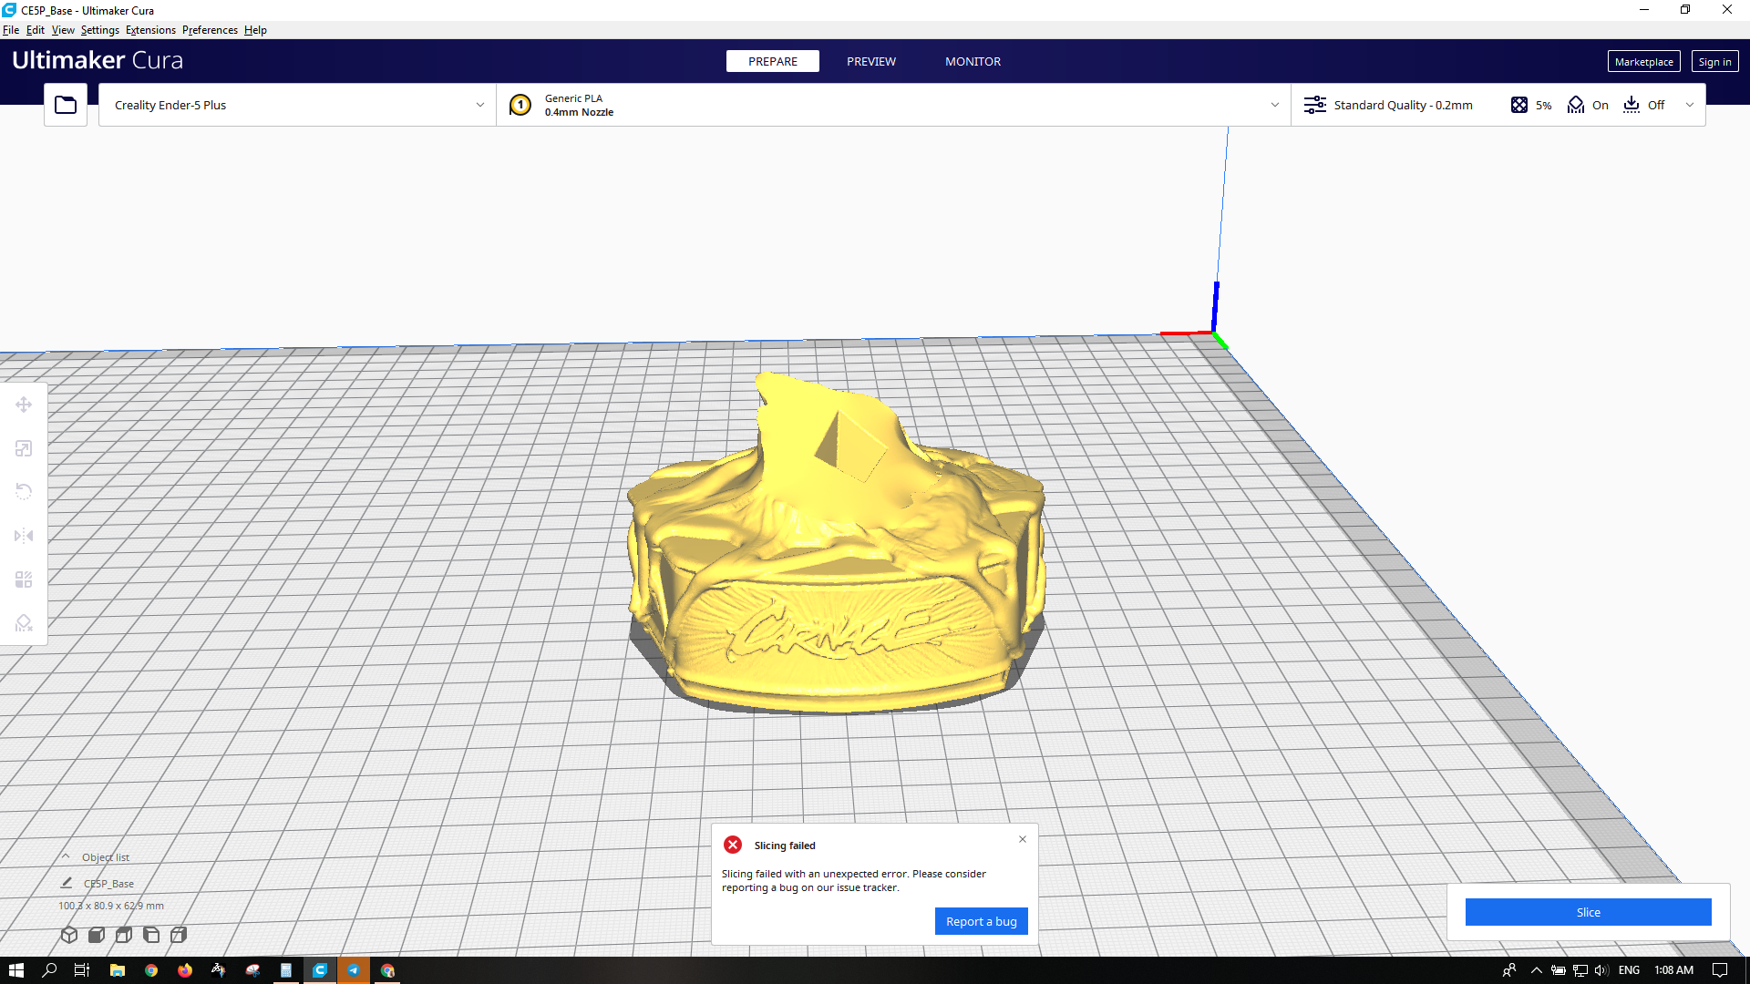Switch to front view cube icon

coord(97,935)
